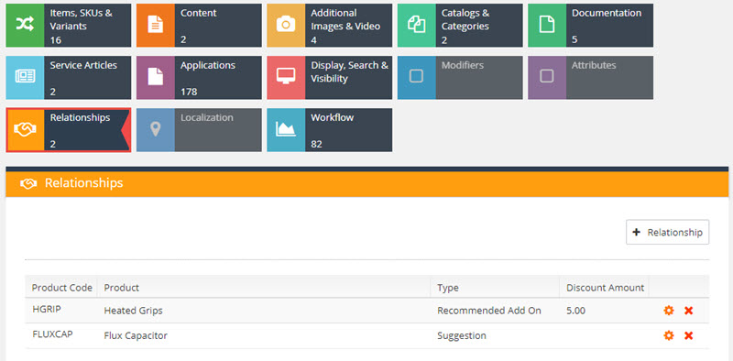Open the Localization map pin tile
This screenshot has width=733, height=361.
(199, 130)
